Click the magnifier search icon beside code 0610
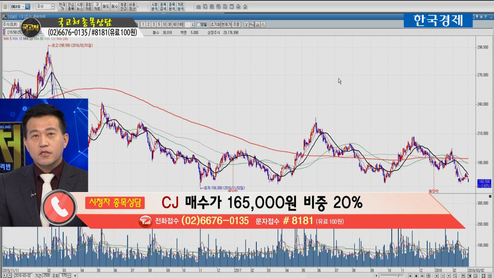This screenshot has height=278, width=494. (x=27, y=7)
